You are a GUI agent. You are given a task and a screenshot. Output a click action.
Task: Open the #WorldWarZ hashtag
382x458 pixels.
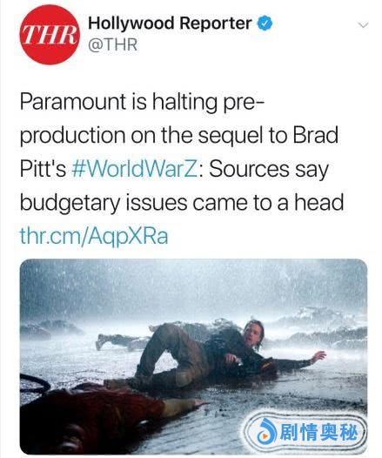(137, 169)
